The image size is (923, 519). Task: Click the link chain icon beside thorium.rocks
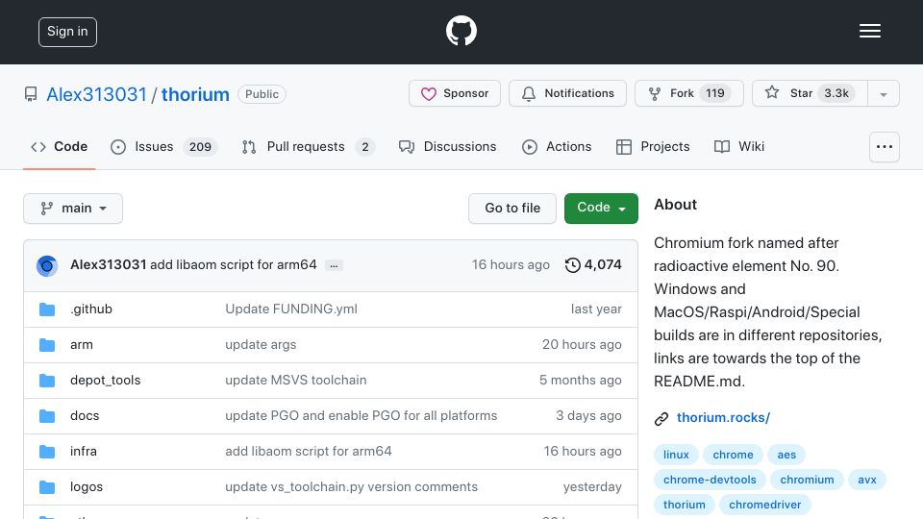[x=661, y=418]
